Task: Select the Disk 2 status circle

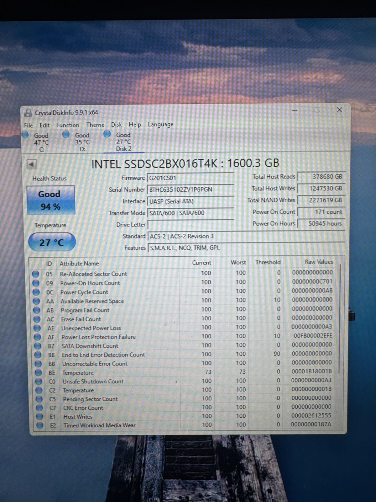Action: [107, 134]
